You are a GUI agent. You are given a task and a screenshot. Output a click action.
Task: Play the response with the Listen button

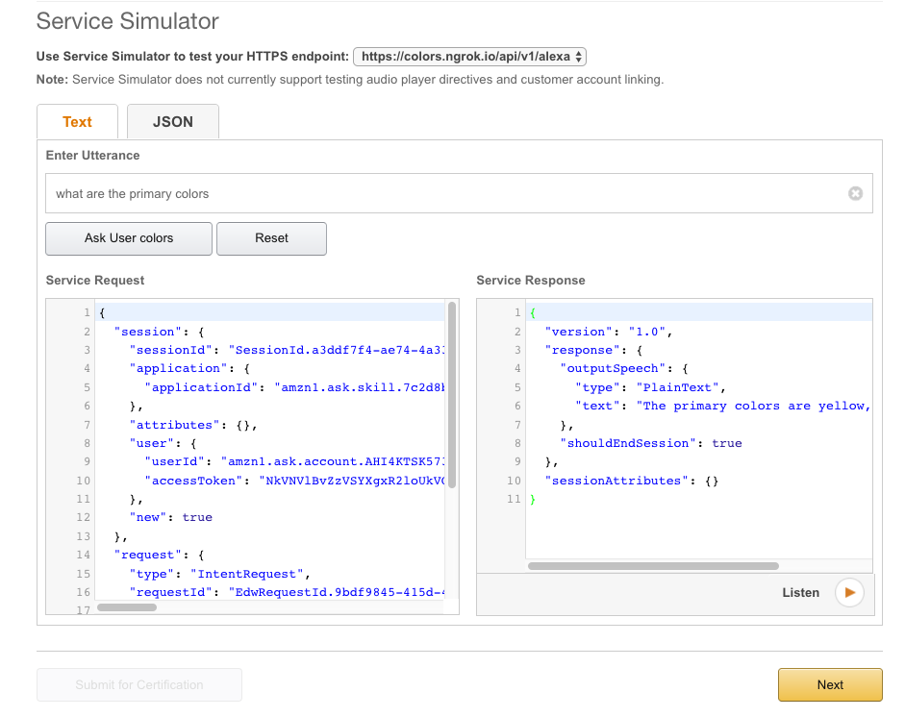pos(849,592)
